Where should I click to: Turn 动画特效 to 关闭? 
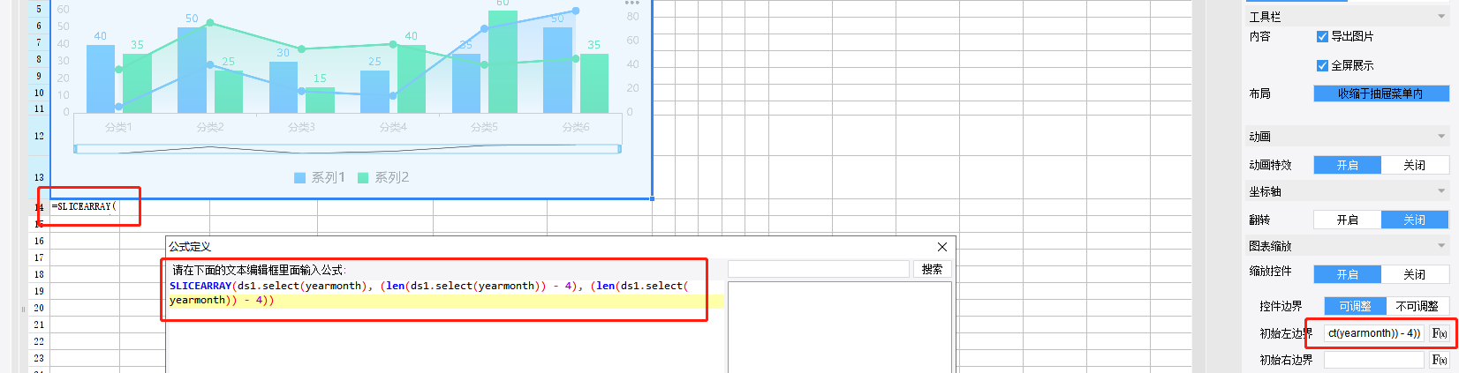point(1415,165)
